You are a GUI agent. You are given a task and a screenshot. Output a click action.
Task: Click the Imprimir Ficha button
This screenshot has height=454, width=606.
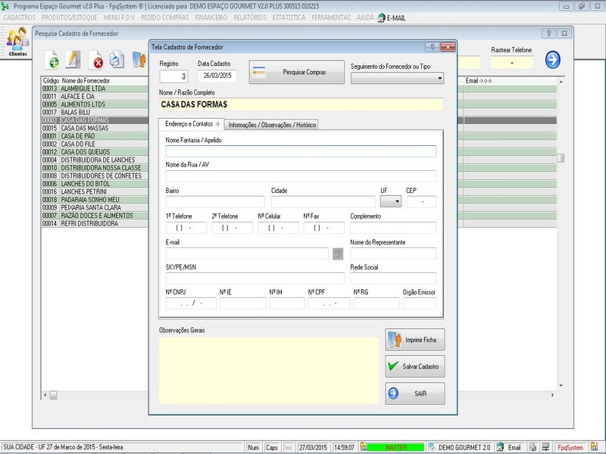click(414, 340)
